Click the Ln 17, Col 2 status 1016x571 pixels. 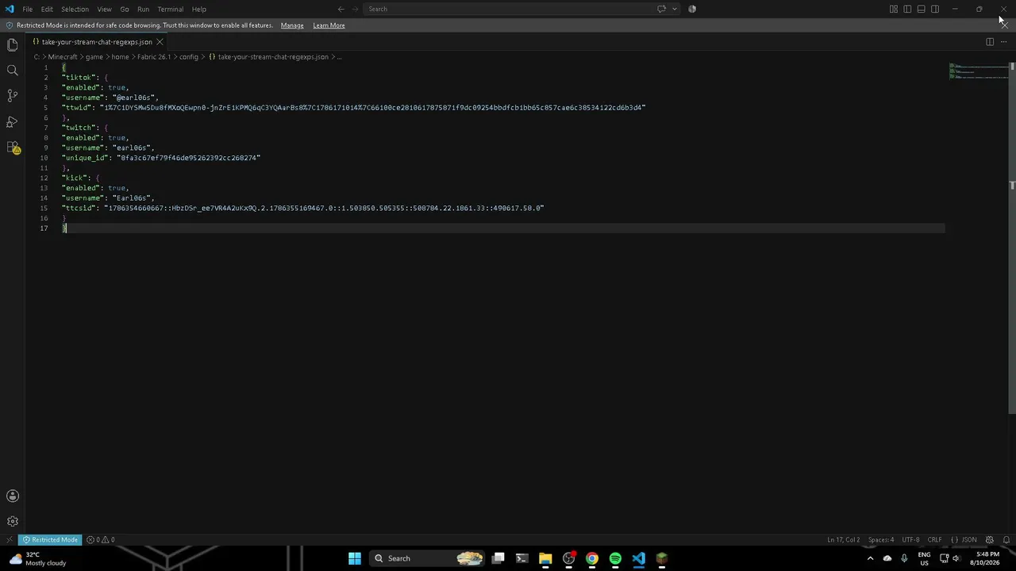coord(843,540)
